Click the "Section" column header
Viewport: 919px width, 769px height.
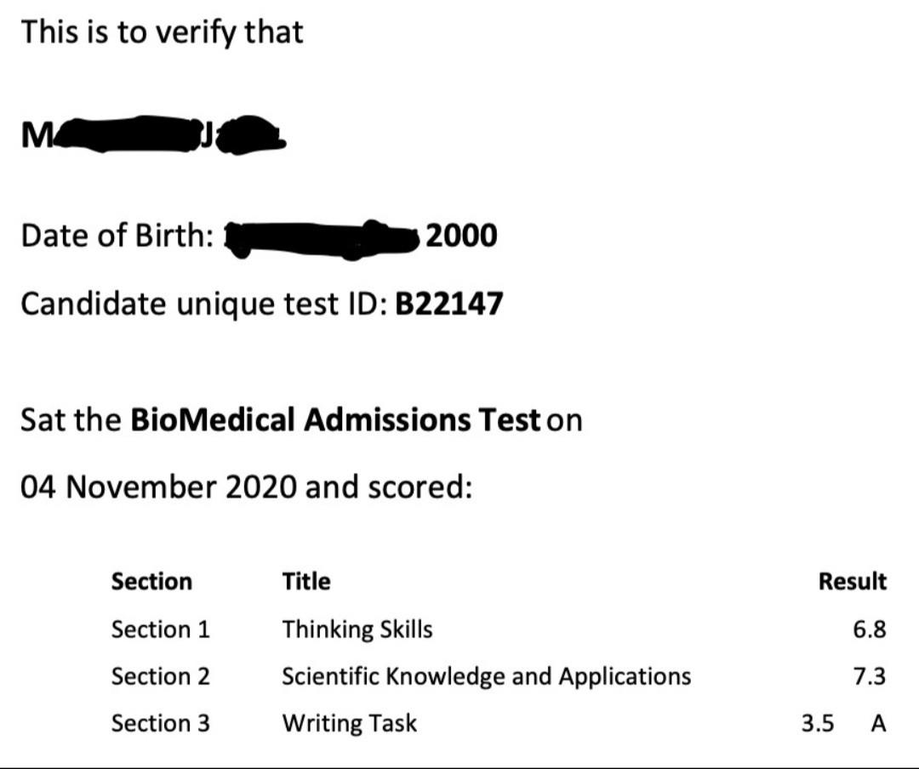151,582
